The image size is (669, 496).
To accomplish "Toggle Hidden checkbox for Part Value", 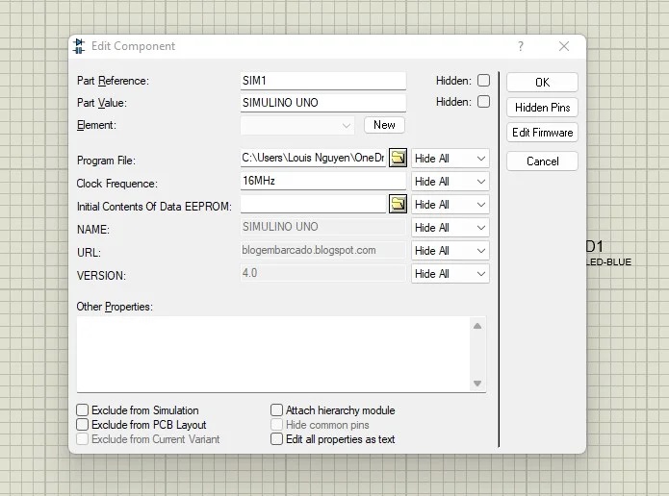I will click(x=483, y=102).
